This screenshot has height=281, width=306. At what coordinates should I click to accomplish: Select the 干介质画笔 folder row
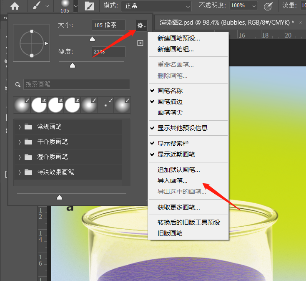tap(68, 142)
